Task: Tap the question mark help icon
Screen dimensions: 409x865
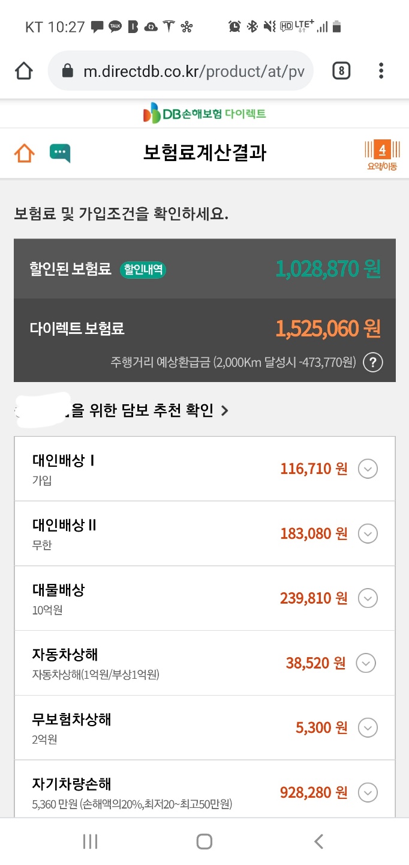Action: [x=373, y=362]
